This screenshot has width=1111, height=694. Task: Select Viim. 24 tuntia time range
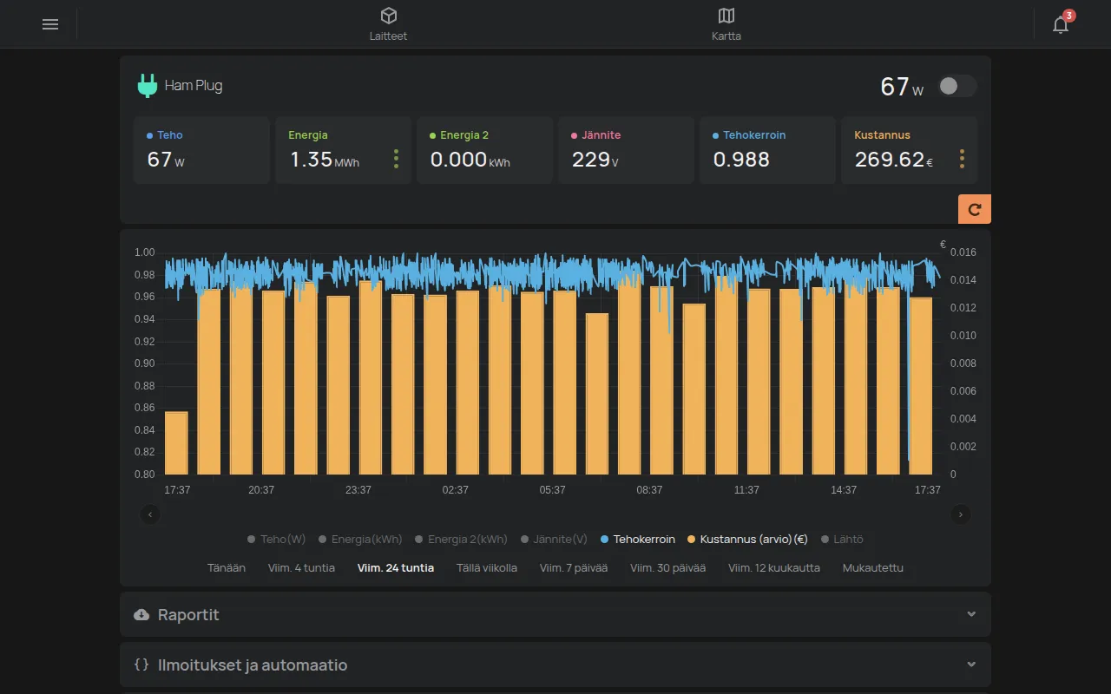396,567
